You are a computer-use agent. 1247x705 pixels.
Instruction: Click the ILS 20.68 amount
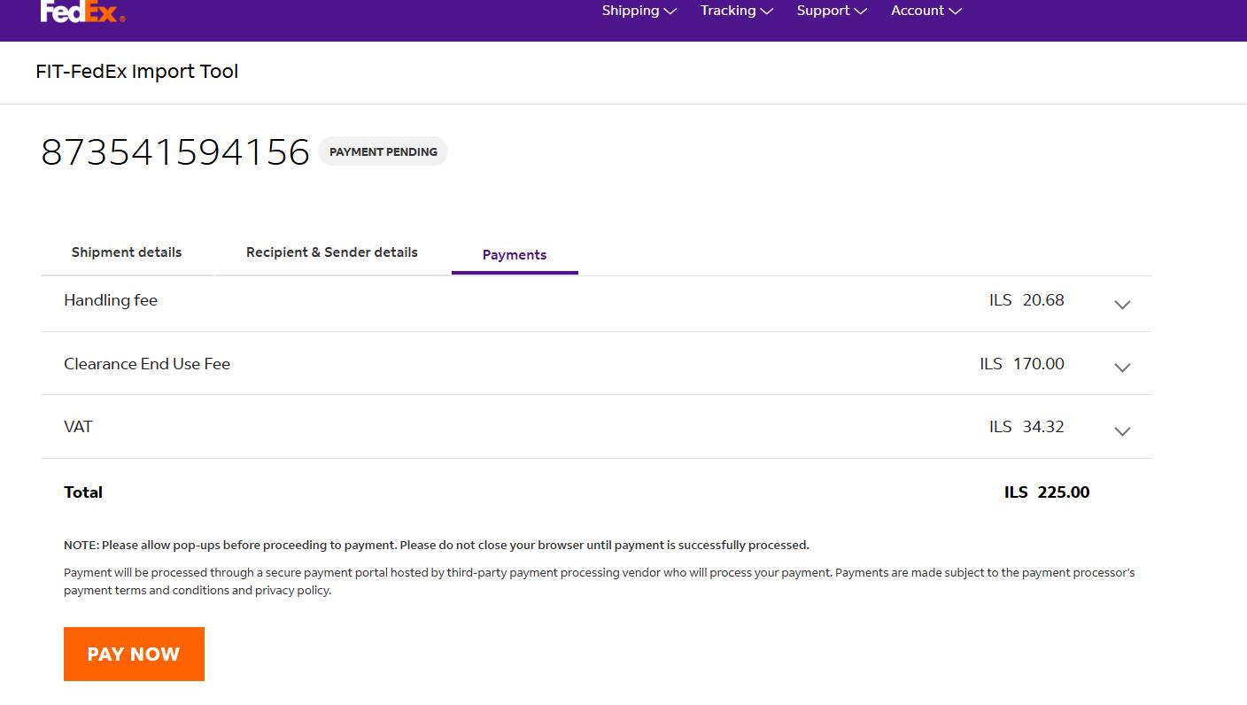(1026, 300)
